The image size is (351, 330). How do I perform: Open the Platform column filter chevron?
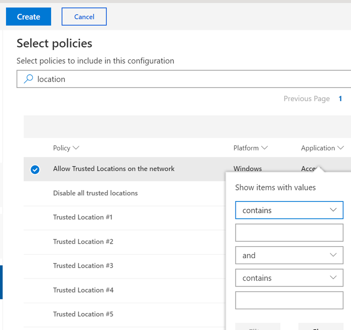tap(264, 148)
